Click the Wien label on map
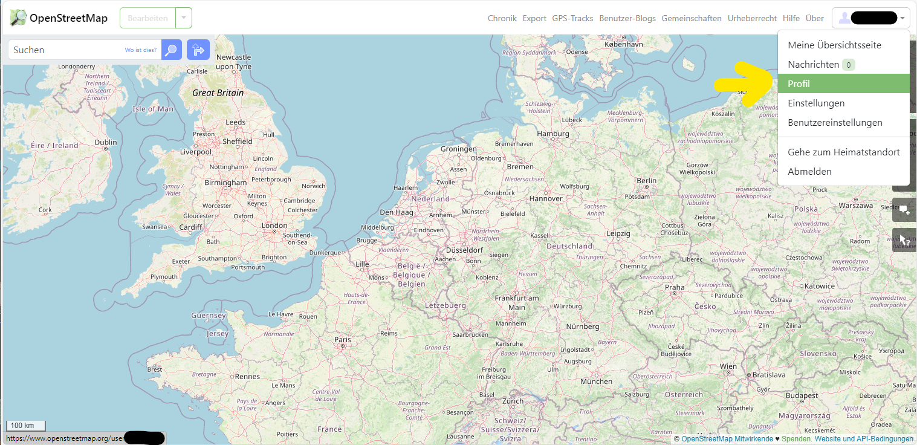917x445 pixels. 728,366
